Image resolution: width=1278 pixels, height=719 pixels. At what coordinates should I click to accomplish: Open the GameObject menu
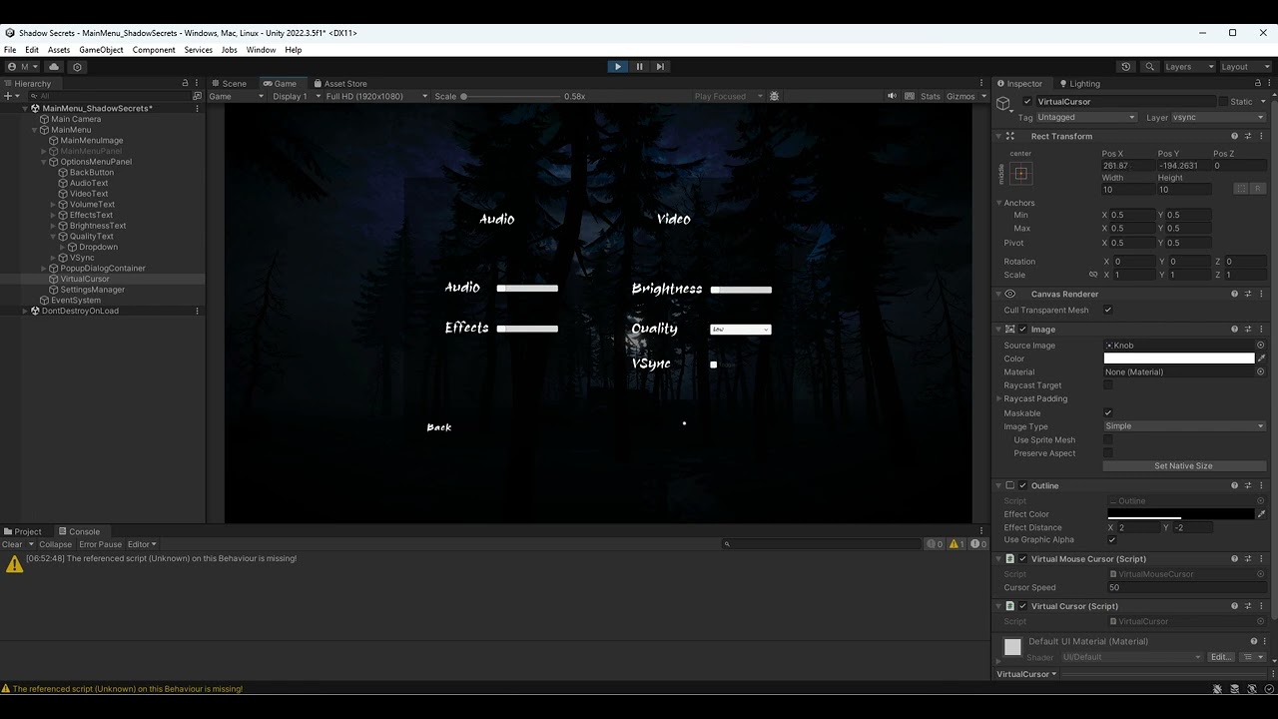tap(100, 49)
